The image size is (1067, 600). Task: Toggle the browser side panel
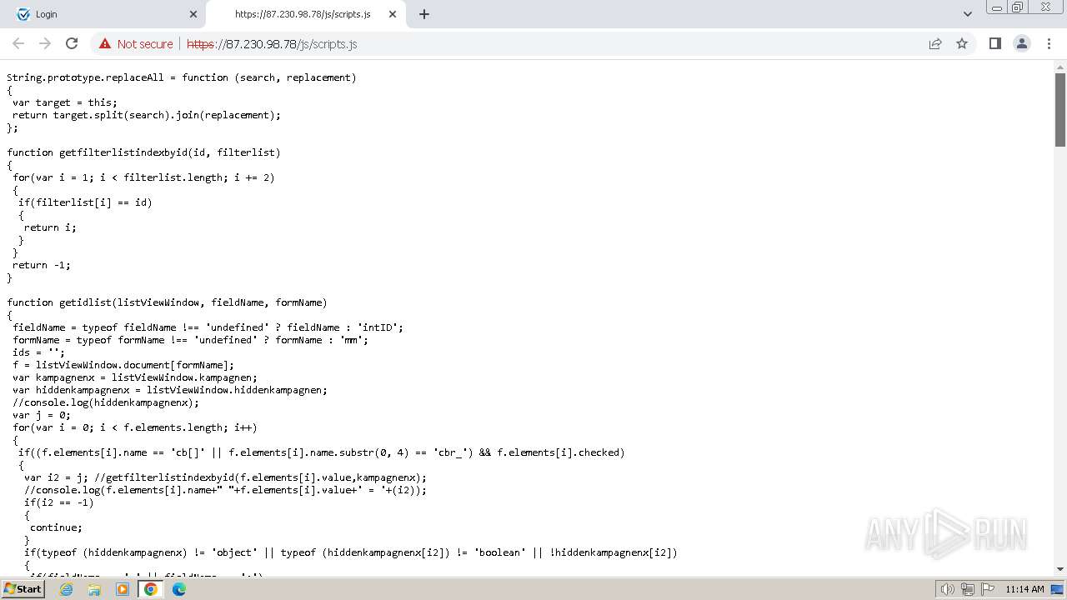tap(994, 43)
